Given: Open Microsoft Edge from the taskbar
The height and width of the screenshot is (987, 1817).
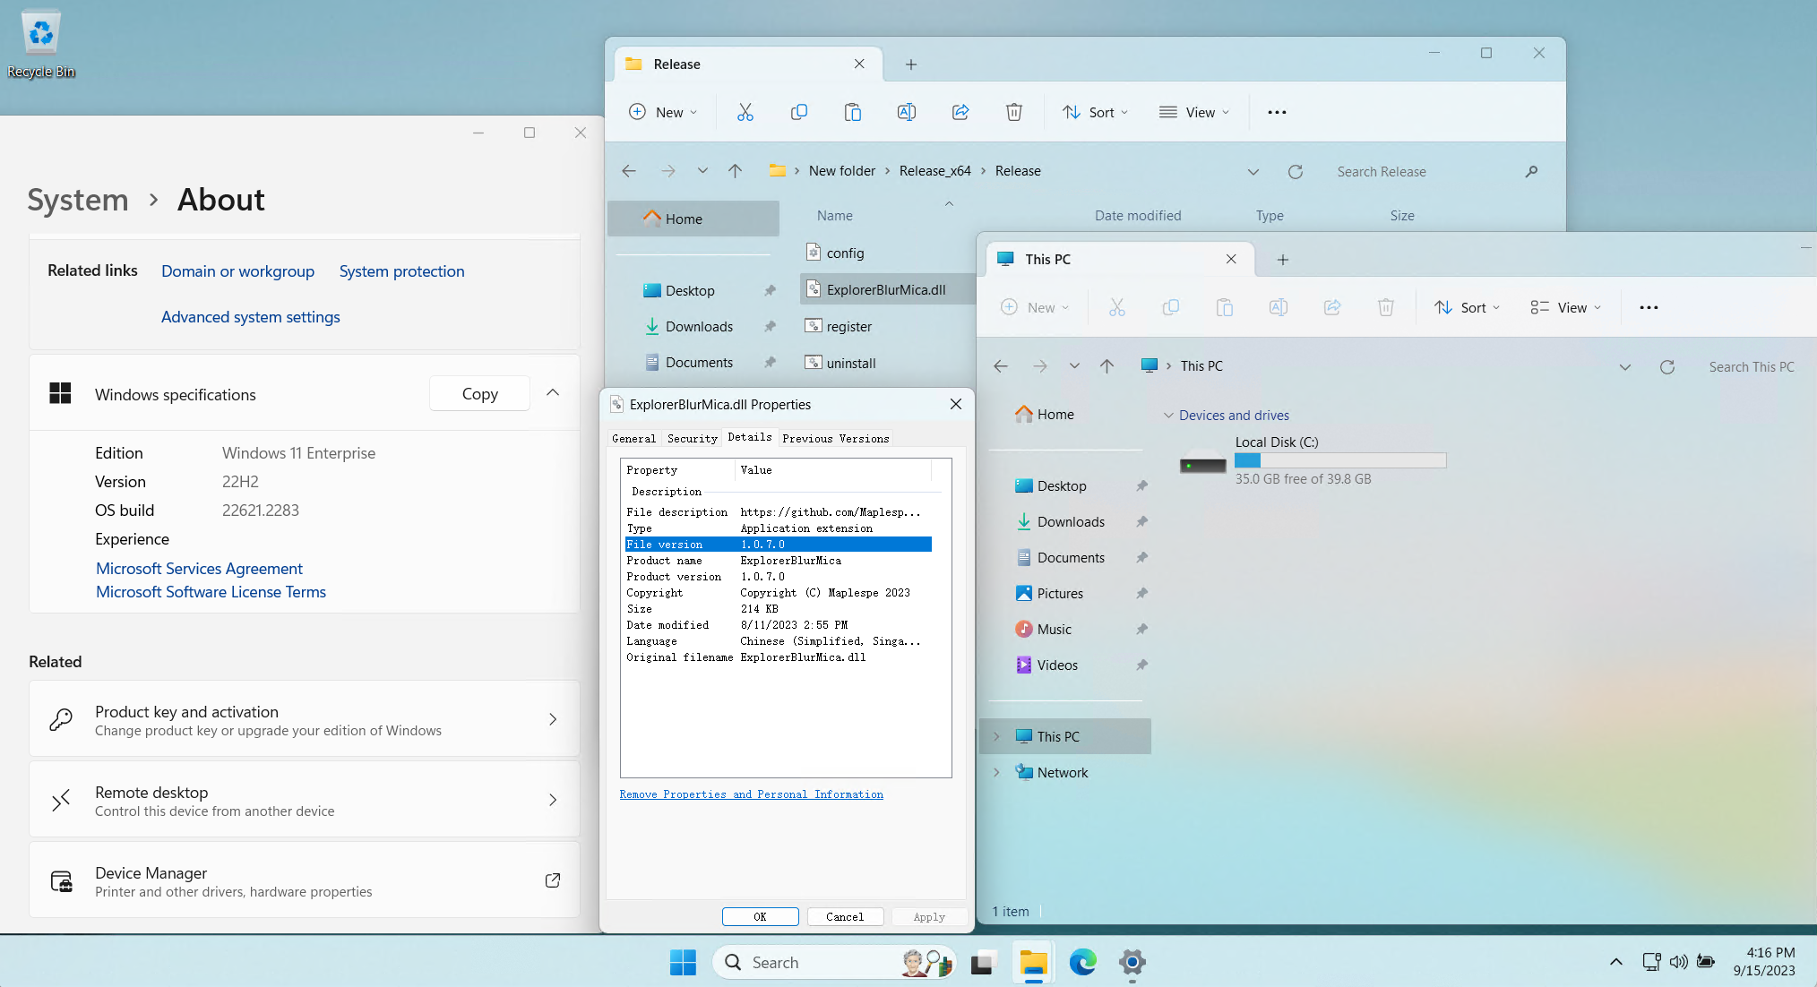Looking at the screenshot, I should 1082,962.
